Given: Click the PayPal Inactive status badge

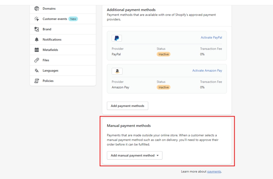Looking at the screenshot, I should tap(163, 54).
